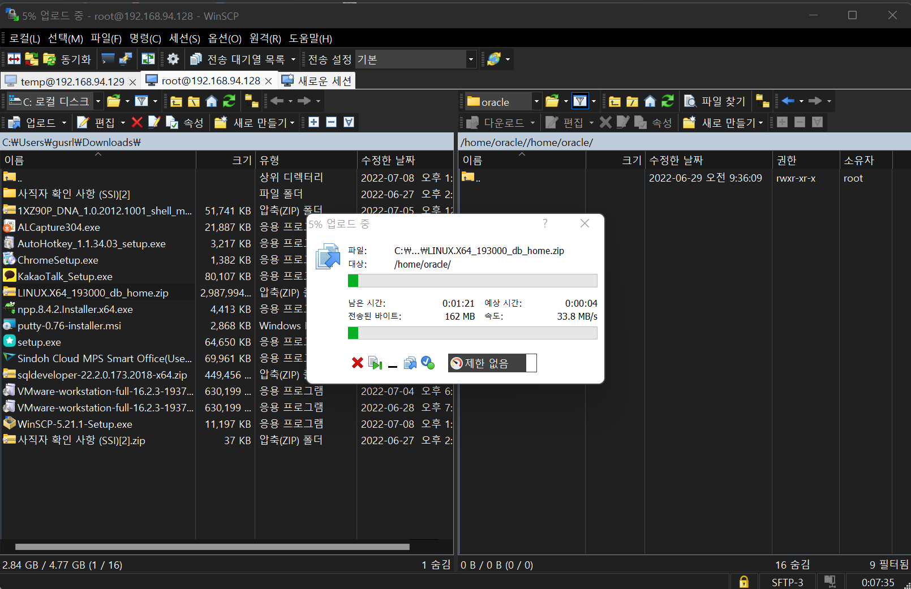This screenshot has height=589, width=911.
Task: Open the speed limit dropdown showing 제한 없음
Action: coord(492,363)
